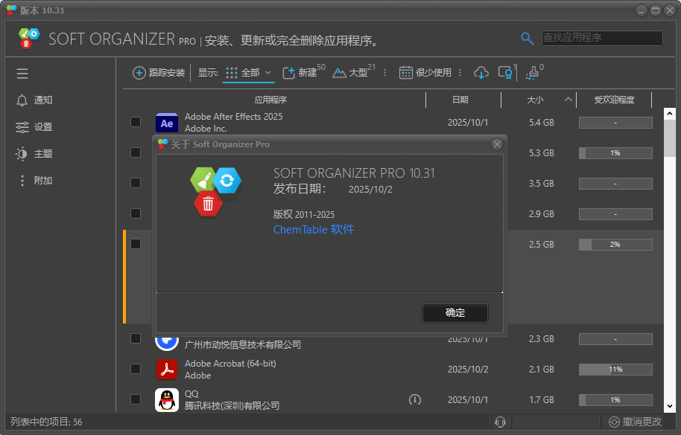Open the ChemTable 软件 link
681x435 pixels.
pos(314,230)
